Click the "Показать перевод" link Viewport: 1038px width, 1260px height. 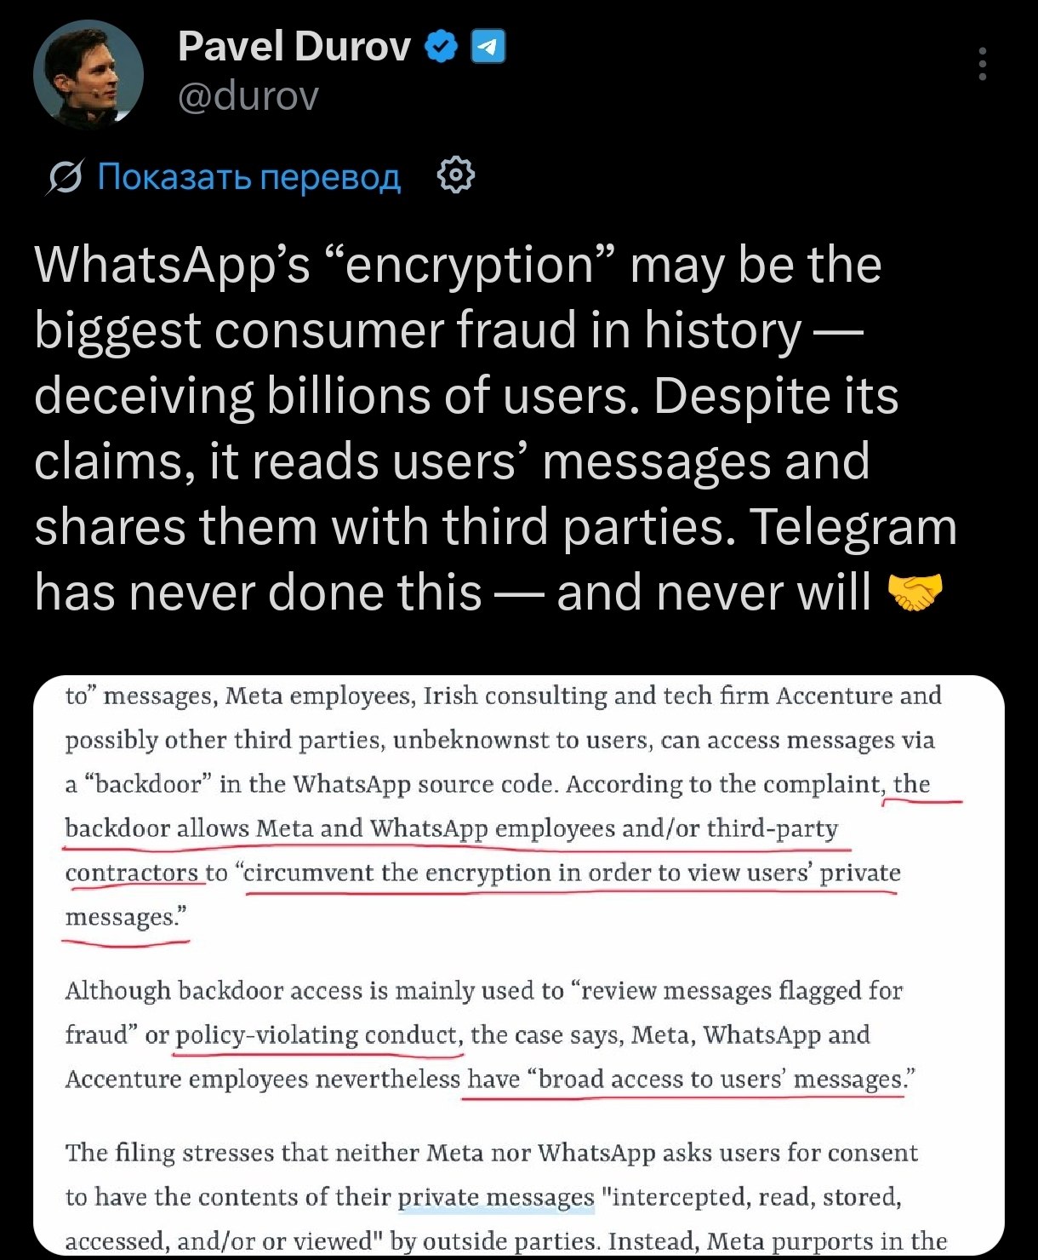point(248,176)
